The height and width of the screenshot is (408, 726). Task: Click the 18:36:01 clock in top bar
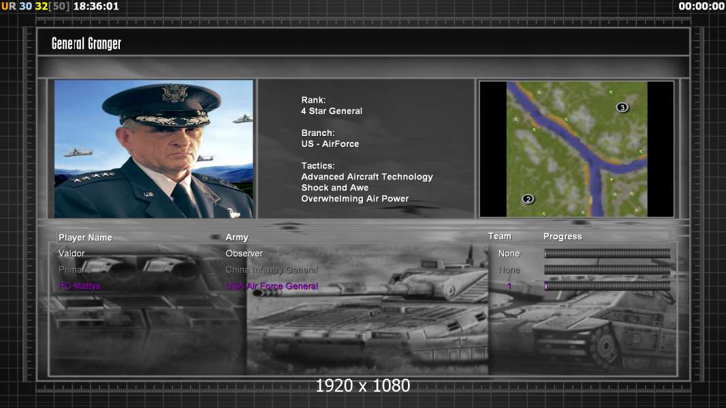pyautogui.click(x=96, y=7)
